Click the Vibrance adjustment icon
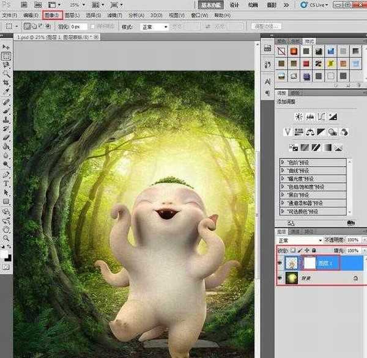This screenshot has width=367, height=358. pyautogui.click(x=287, y=131)
